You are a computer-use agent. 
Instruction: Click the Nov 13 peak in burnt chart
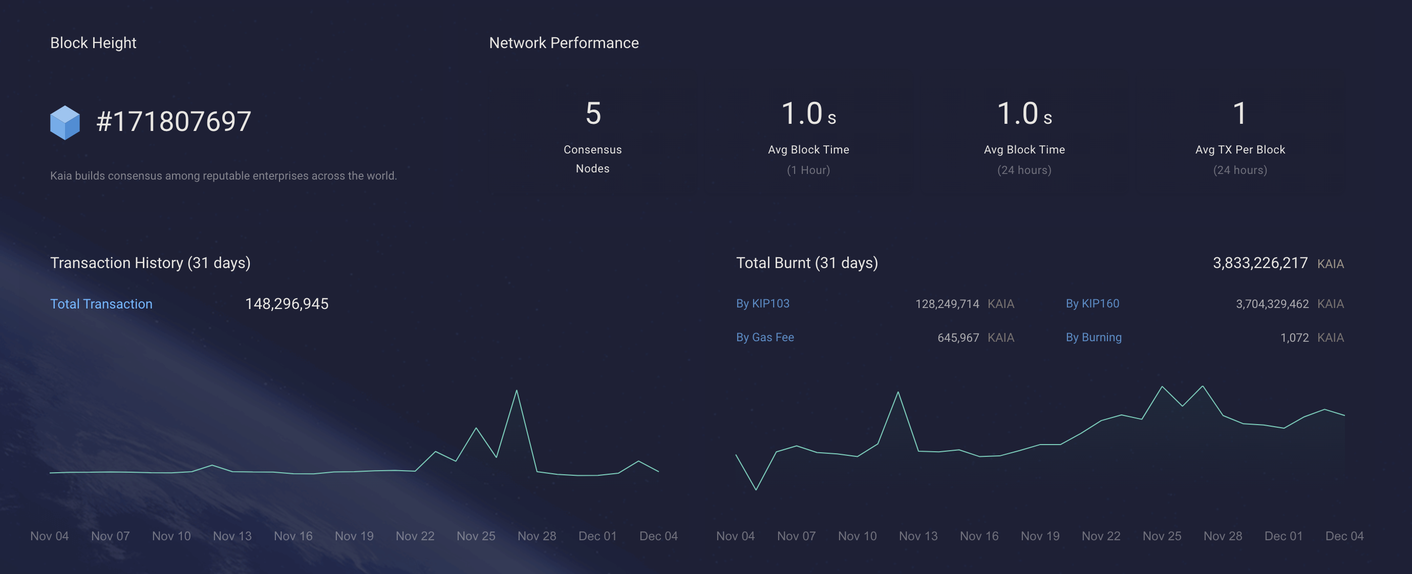coord(898,392)
